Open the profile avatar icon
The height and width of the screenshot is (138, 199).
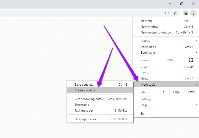(185, 13)
